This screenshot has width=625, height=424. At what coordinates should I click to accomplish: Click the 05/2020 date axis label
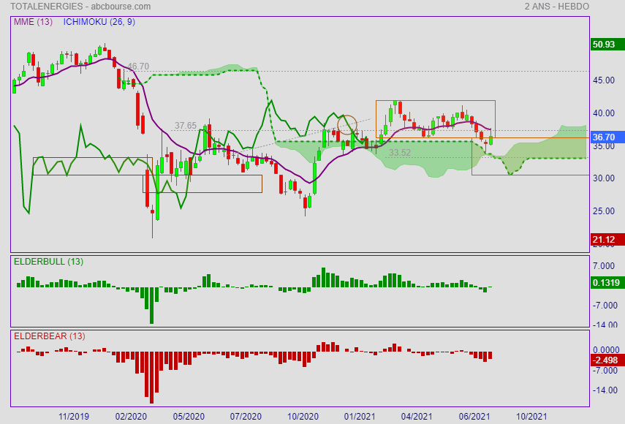tap(189, 417)
